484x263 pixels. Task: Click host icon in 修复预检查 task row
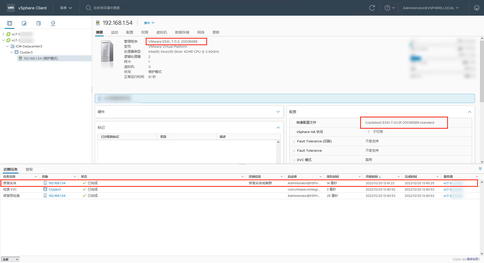point(45,196)
